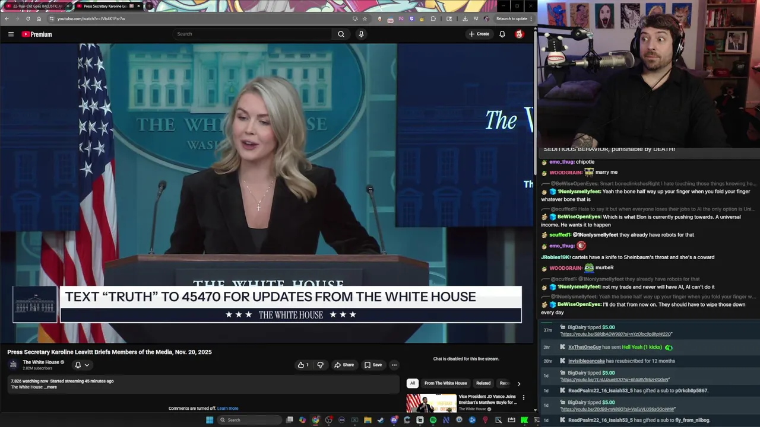Click the YouTube search magnifier button
The image size is (760, 427).
pyautogui.click(x=341, y=34)
